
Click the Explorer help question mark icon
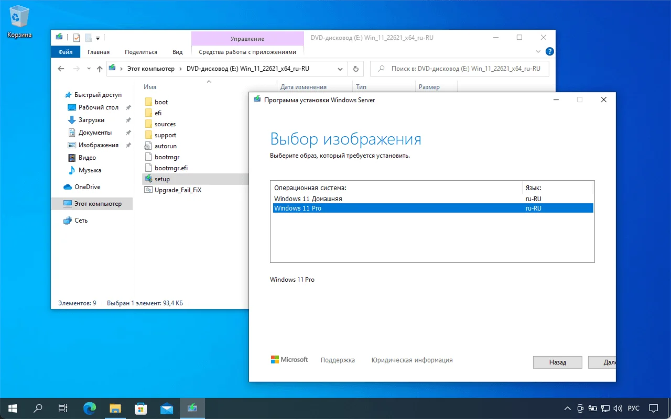[x=549, y=52]
